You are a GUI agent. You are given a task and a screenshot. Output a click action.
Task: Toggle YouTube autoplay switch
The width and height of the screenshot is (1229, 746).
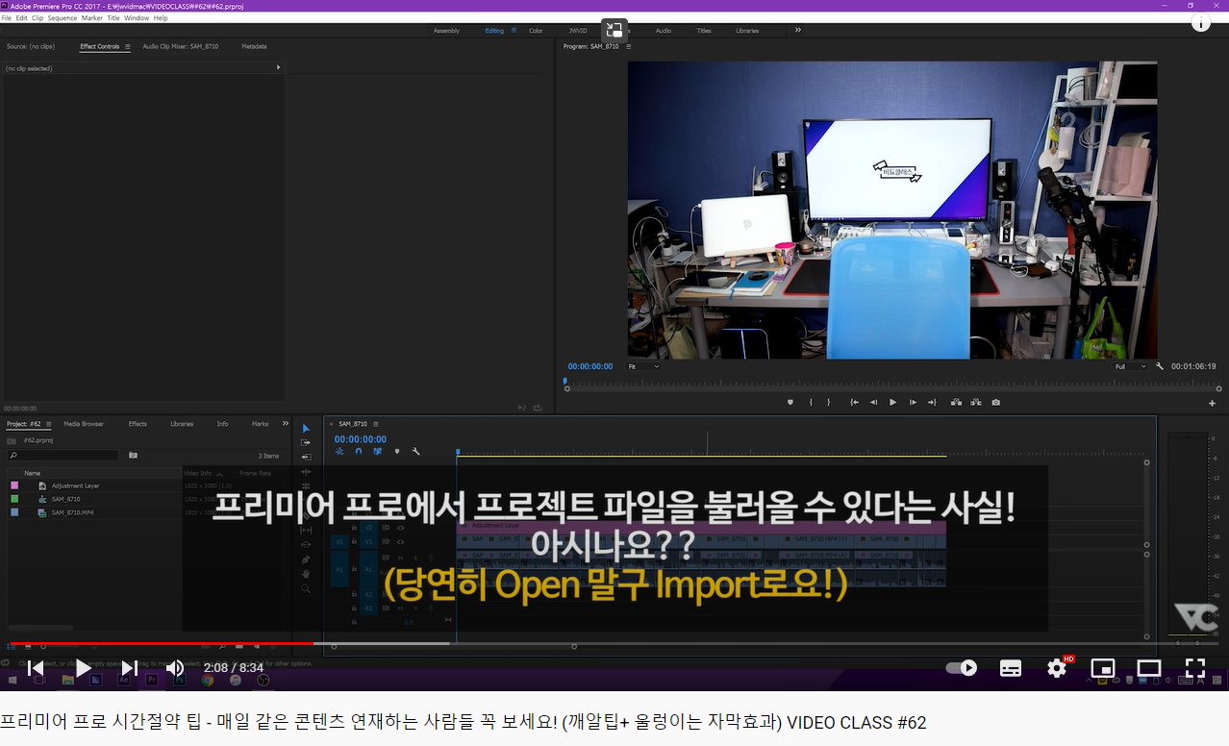click(x=961, y=668)
